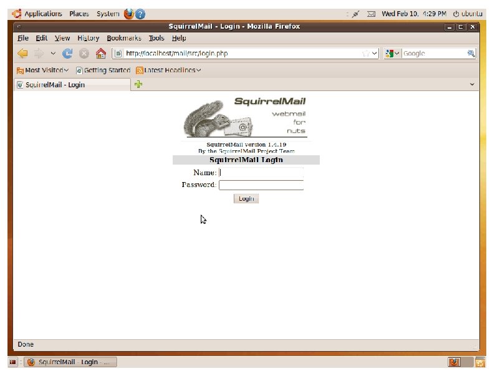
Task: Select the SquirrelMail - Login tab
Action: 72,85
